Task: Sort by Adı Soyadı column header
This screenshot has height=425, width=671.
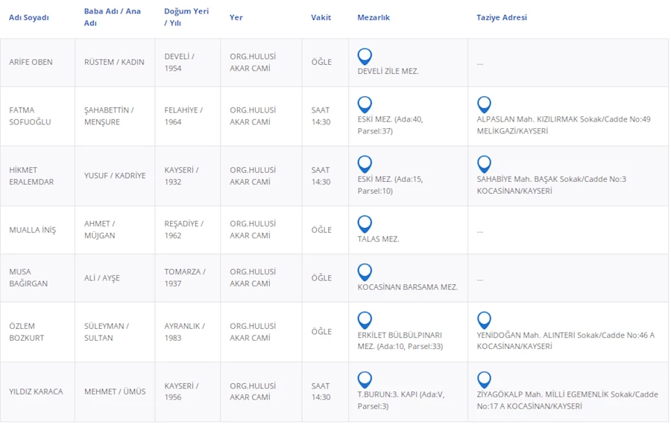Action: [x=28, y=18]
